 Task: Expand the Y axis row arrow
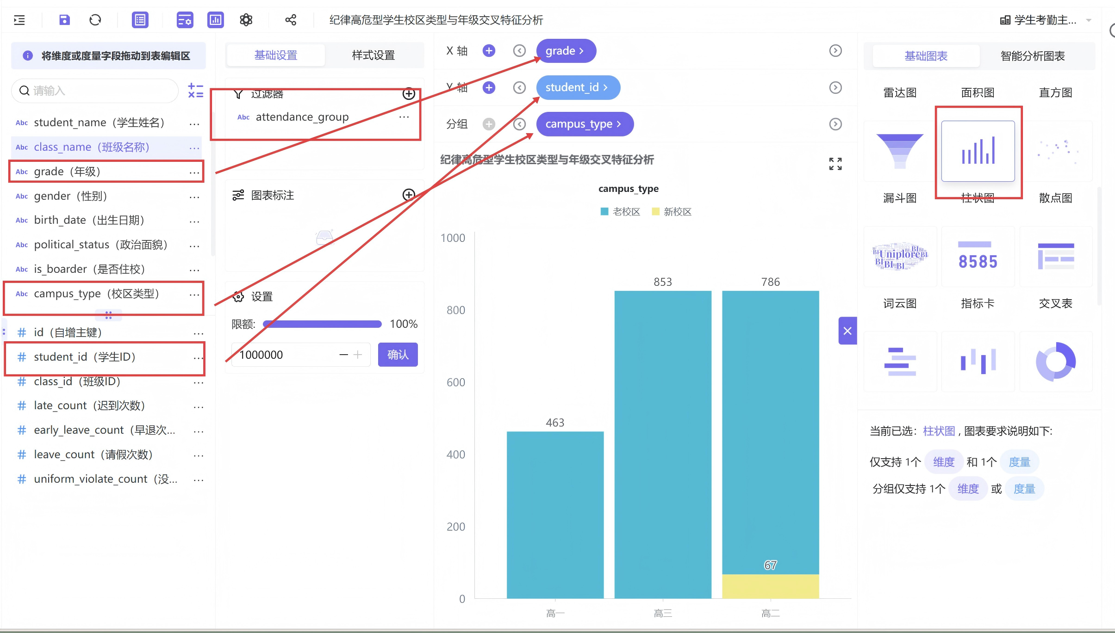835,87
